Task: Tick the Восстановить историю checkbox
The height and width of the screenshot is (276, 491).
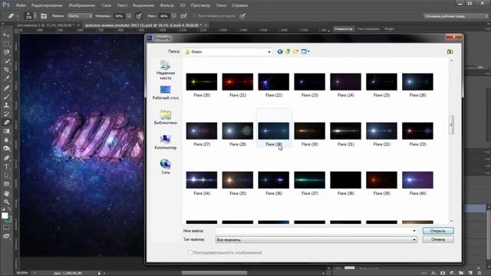Action: click(x=195, y=16)
